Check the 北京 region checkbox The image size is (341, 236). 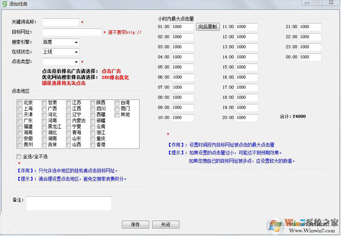click(x=19, y=102)
